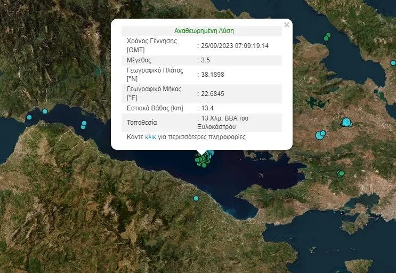The image size is (396, 273).
Task: Open the 'κλικ' link for more information
Action: 150,137
